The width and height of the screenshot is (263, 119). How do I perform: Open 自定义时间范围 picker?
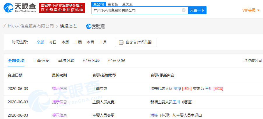[136, 42]
